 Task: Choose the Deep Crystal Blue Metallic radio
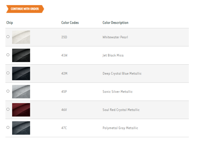click(x=8, y=73)
